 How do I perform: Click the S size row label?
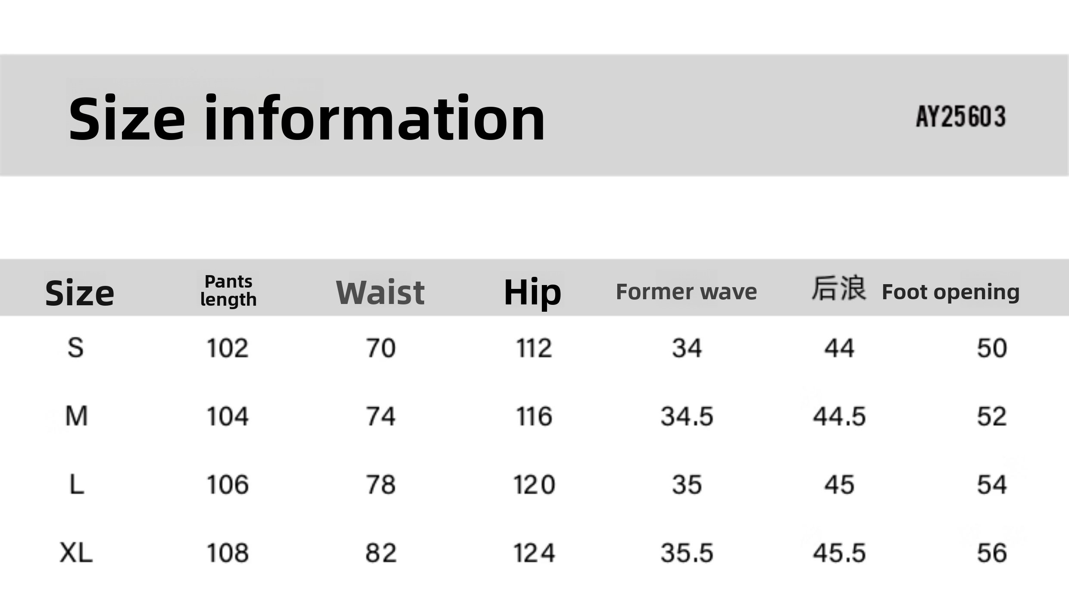75,348
